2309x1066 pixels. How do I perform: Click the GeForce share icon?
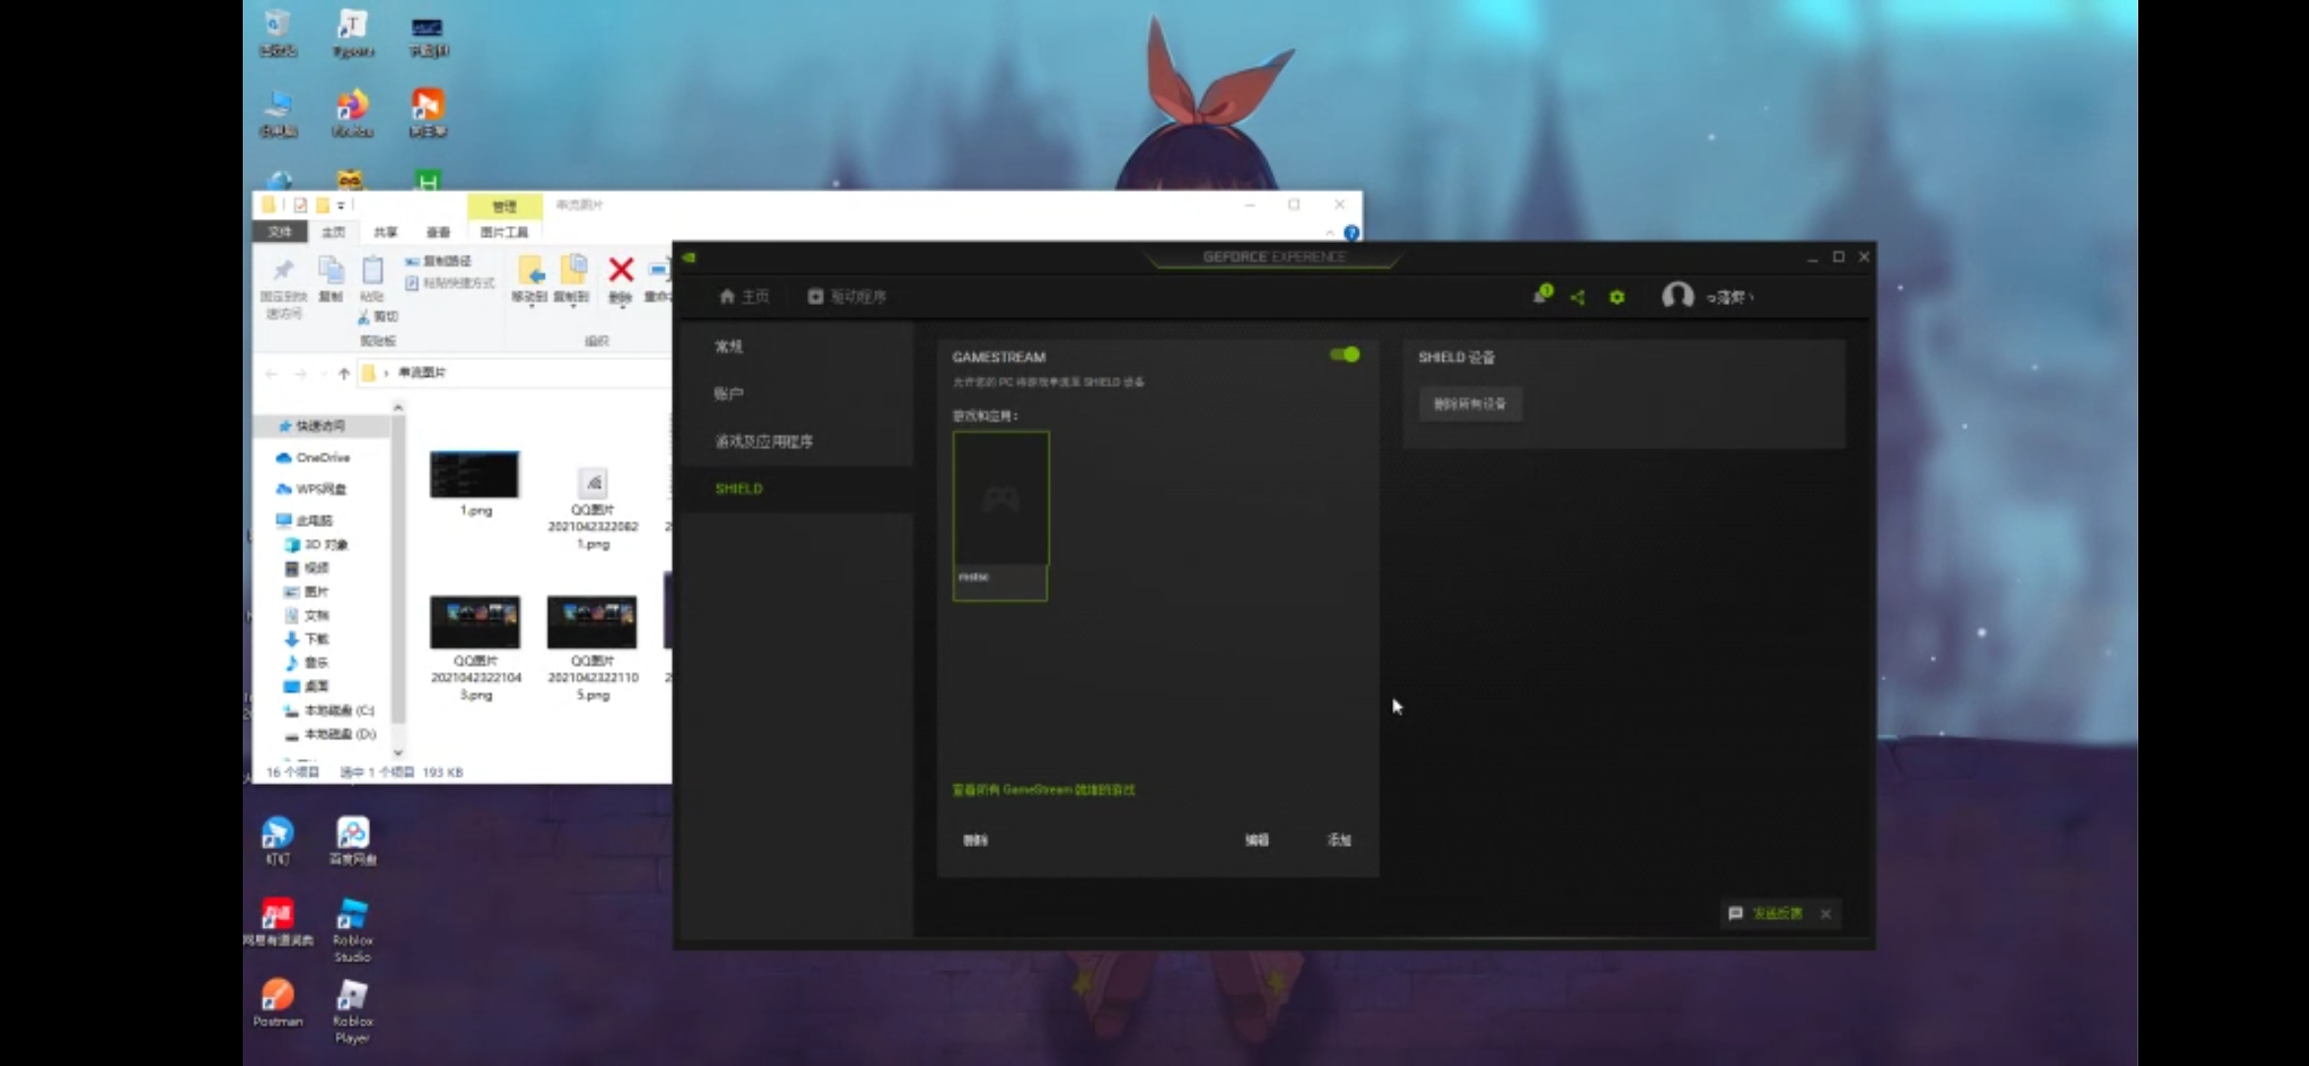[1578, 297]
